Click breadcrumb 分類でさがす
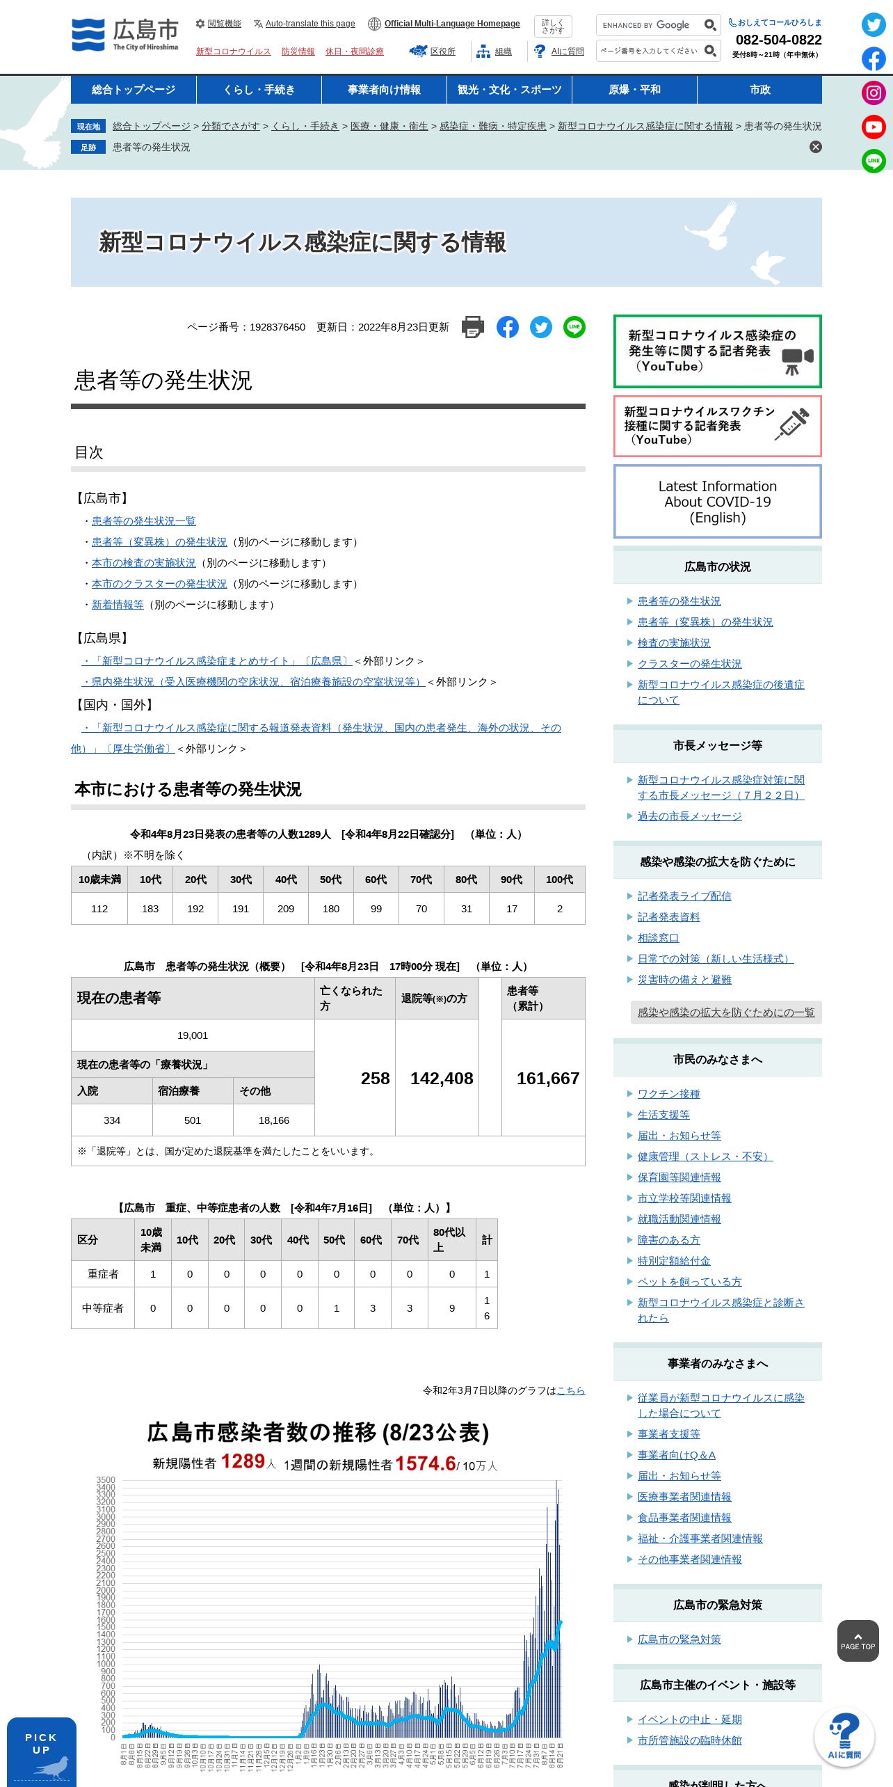Image resolution: width=893 pixels, height=1787 pixels. pyautogui.click(x=230, y=126)
